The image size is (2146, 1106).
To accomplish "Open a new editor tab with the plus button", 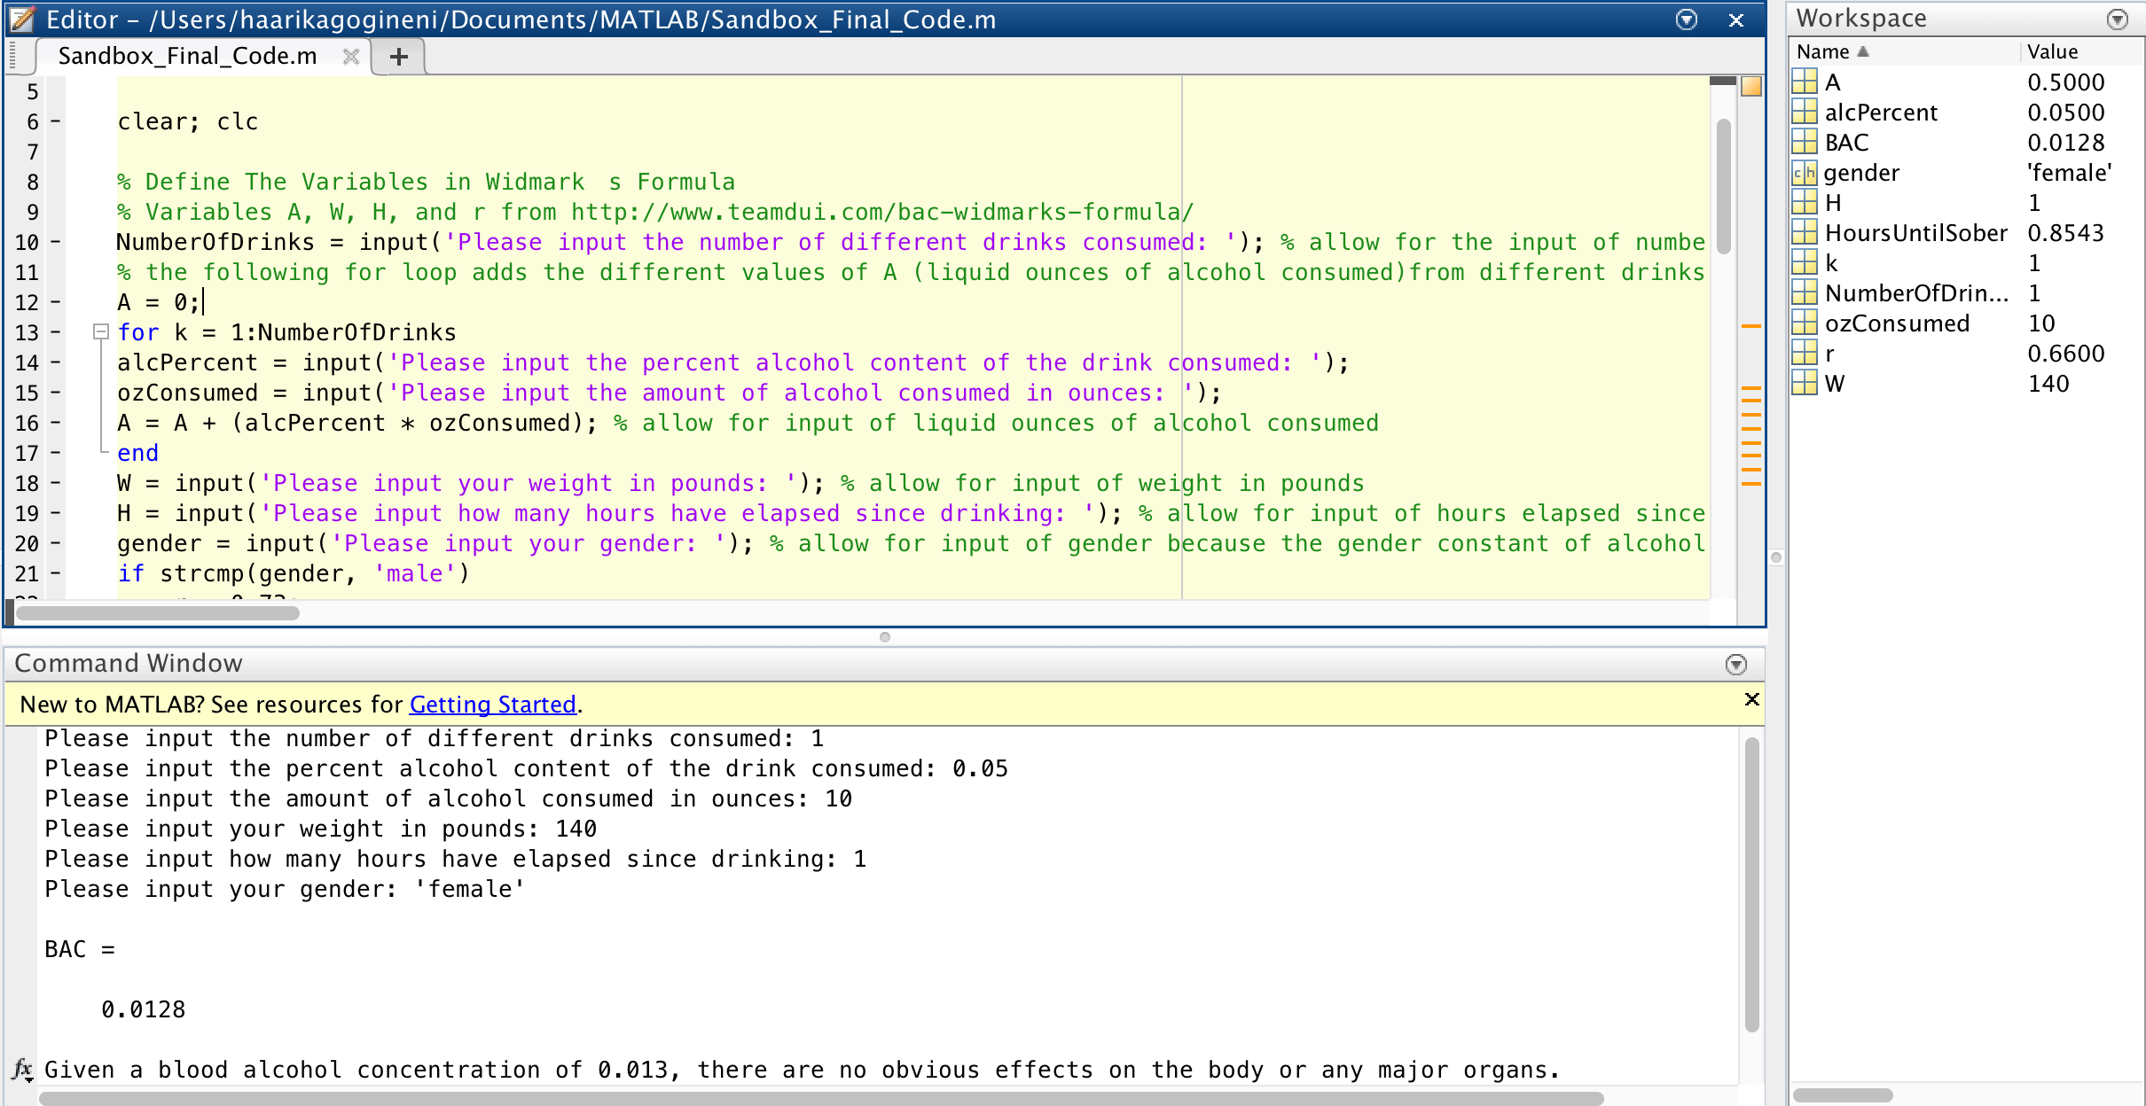I will 398,56.
